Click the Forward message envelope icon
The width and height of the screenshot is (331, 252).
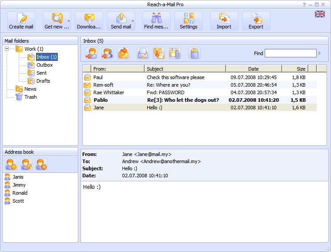click(x=123, y=53)
